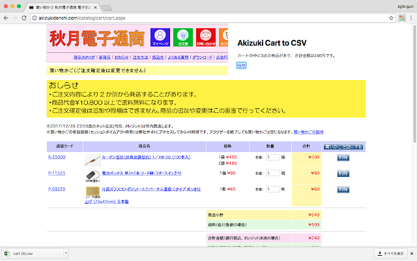The height and width of the screenshot is (261, 417).
Task: Click the 秋月電子通商 site logo
Action: (97, 38)
